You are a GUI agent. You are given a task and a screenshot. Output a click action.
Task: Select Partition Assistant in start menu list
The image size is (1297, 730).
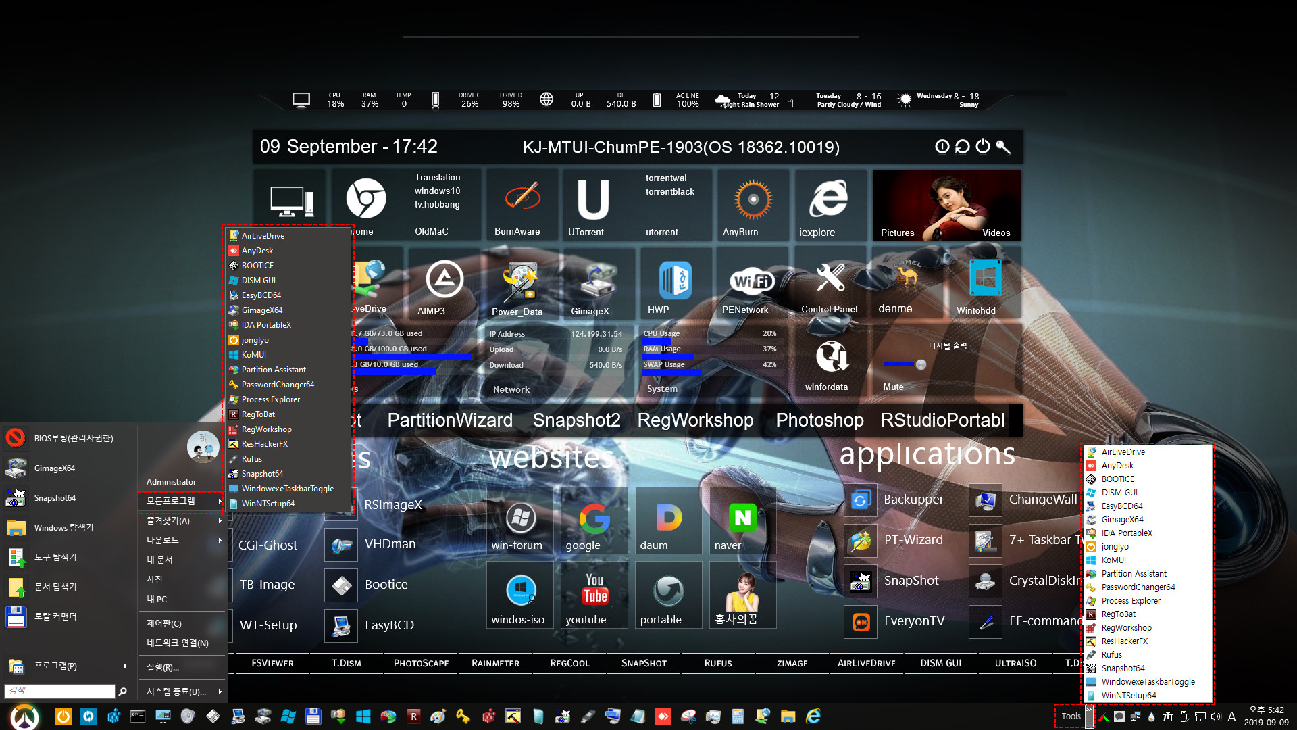[288, 370]
